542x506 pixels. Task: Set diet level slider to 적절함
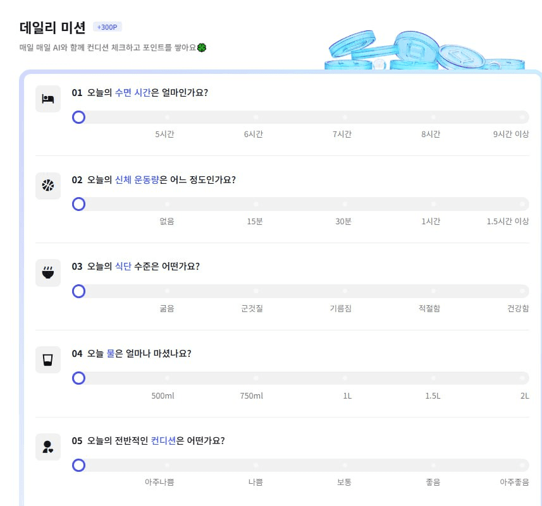[x=433, y=291]
